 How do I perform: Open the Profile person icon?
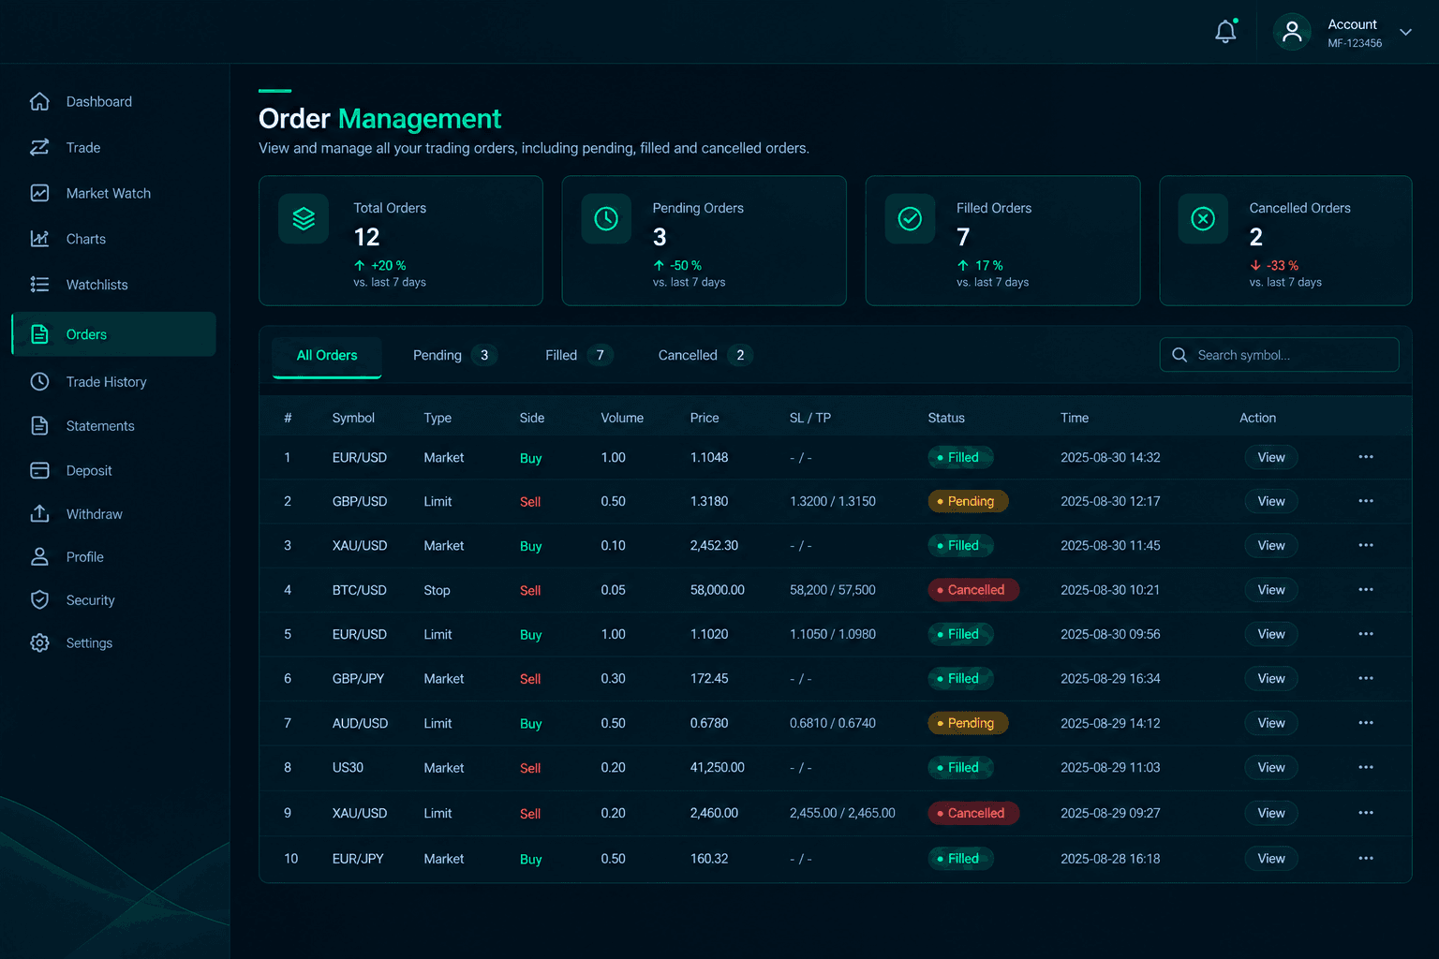(39, 556)
